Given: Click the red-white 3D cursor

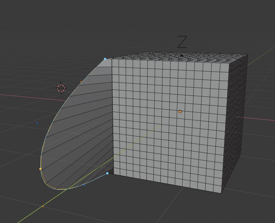Looking at the screenshot, I should [x=61, y=88].
